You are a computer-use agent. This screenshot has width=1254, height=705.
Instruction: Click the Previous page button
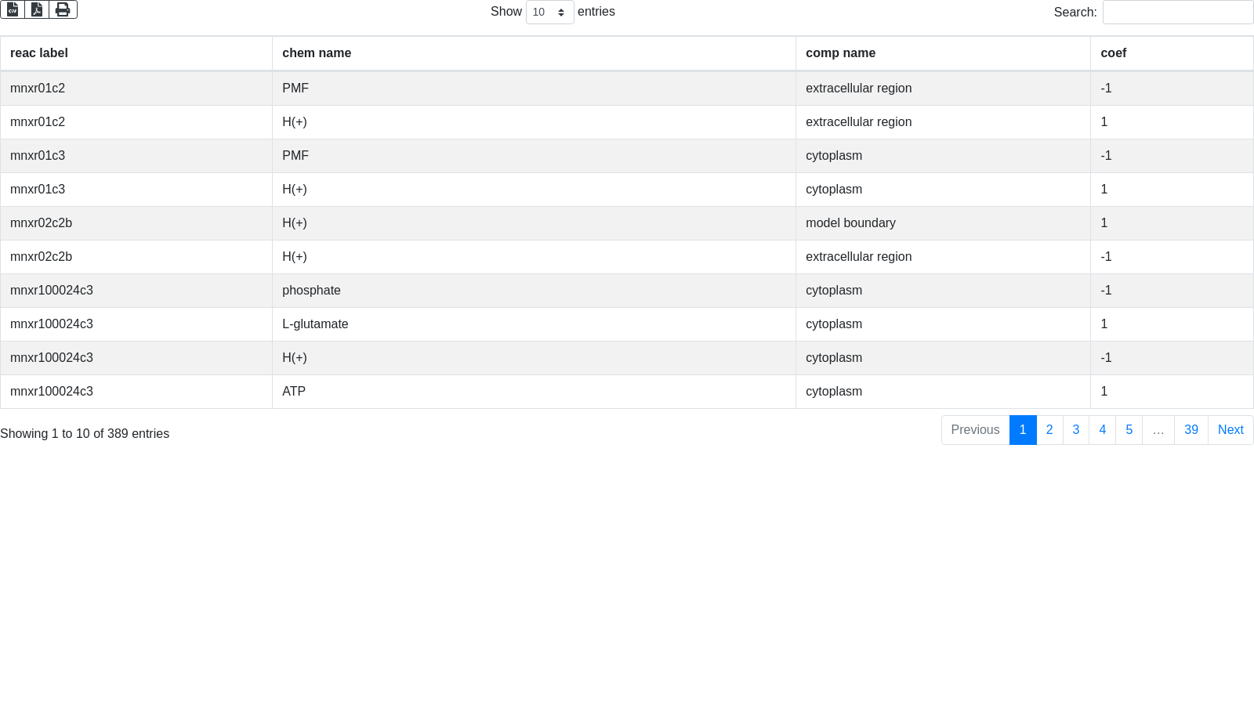coord(975,430)
